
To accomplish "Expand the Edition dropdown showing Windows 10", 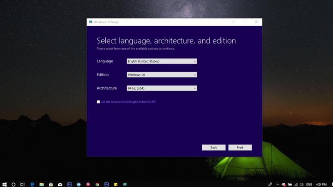I will coord(162,75).
